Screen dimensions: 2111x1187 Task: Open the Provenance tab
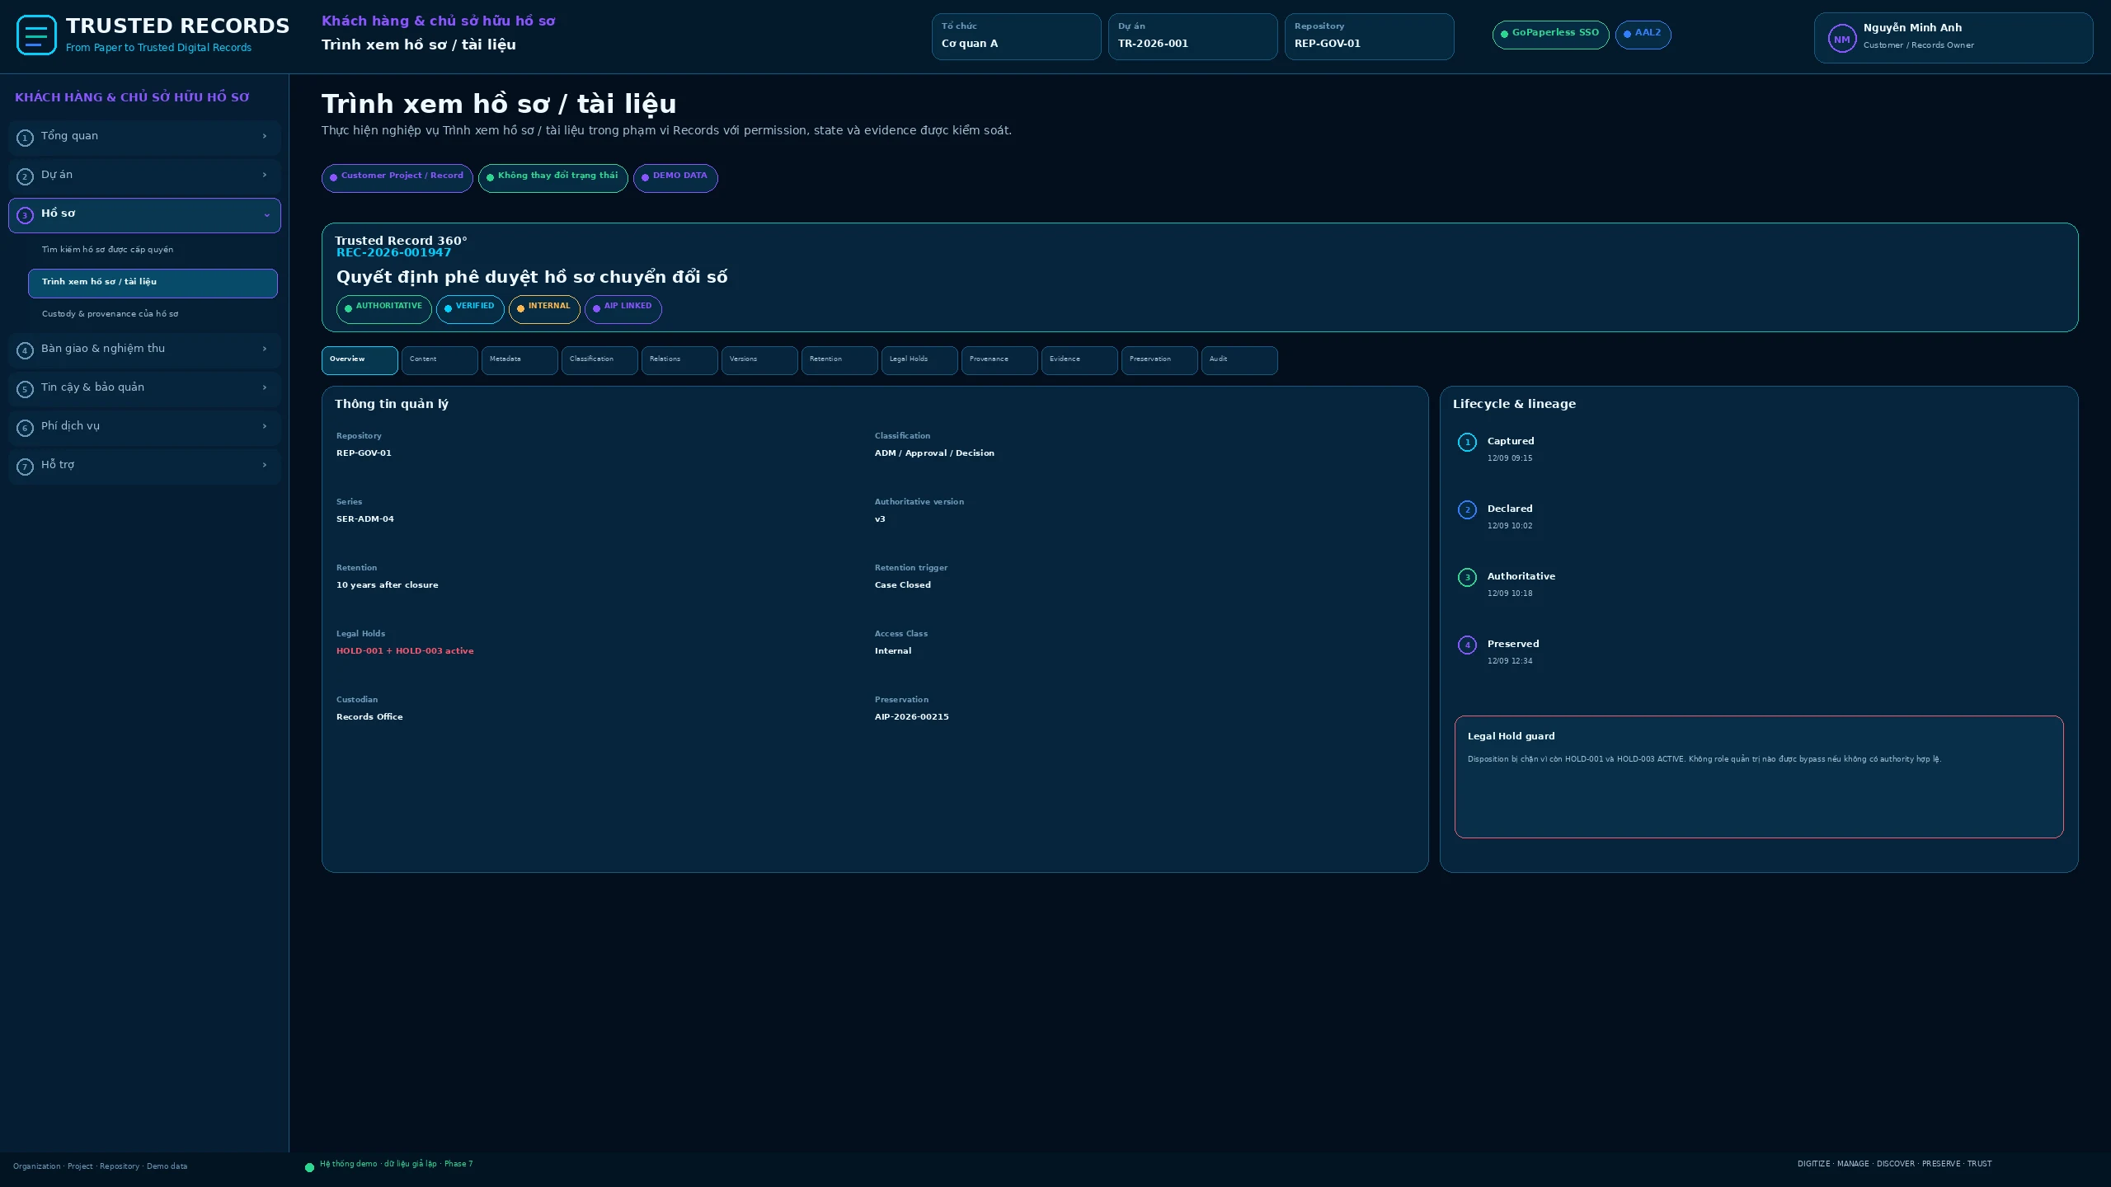point(999,360)
